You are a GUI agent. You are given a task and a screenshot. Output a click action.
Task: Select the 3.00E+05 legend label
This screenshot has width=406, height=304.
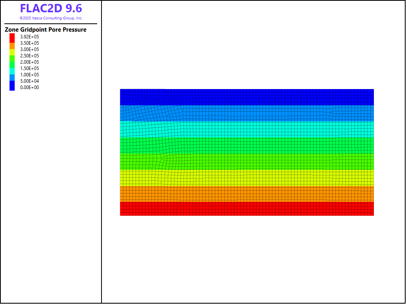pyautogui.click(x=29, y=49)
